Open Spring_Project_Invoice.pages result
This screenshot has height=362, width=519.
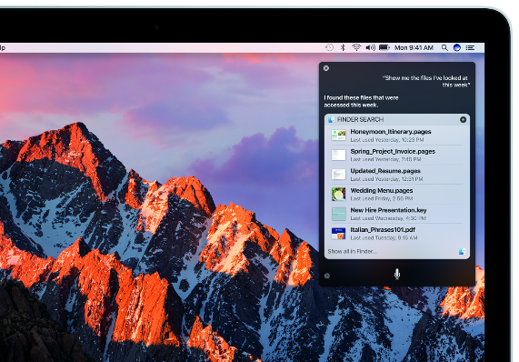pos(397,155)
